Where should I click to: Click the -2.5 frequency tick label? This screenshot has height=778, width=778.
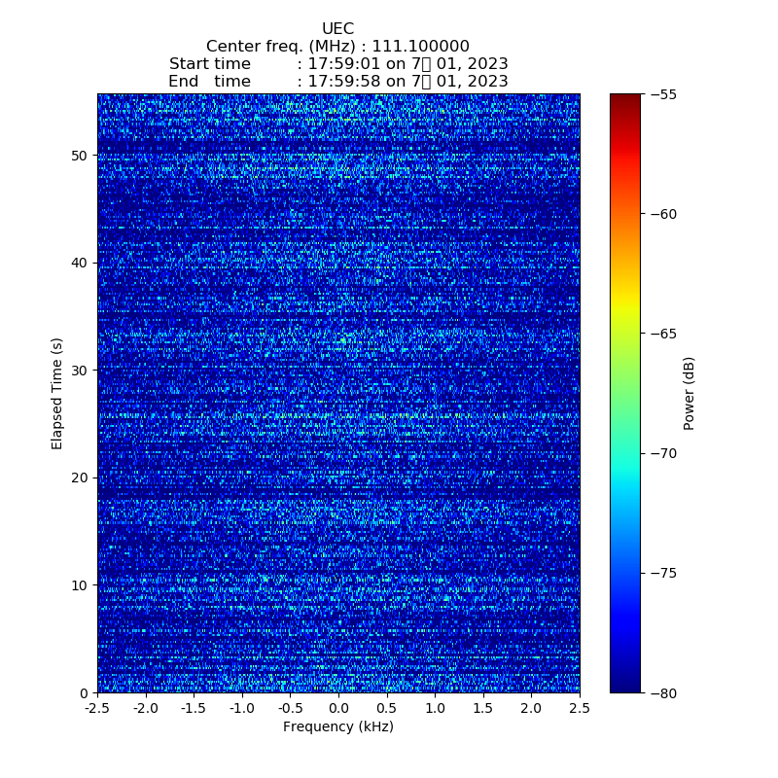(95, 707)
